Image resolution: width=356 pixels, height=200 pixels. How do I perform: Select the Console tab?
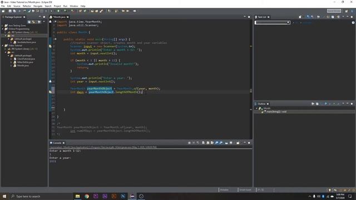[x=57, y=143]
